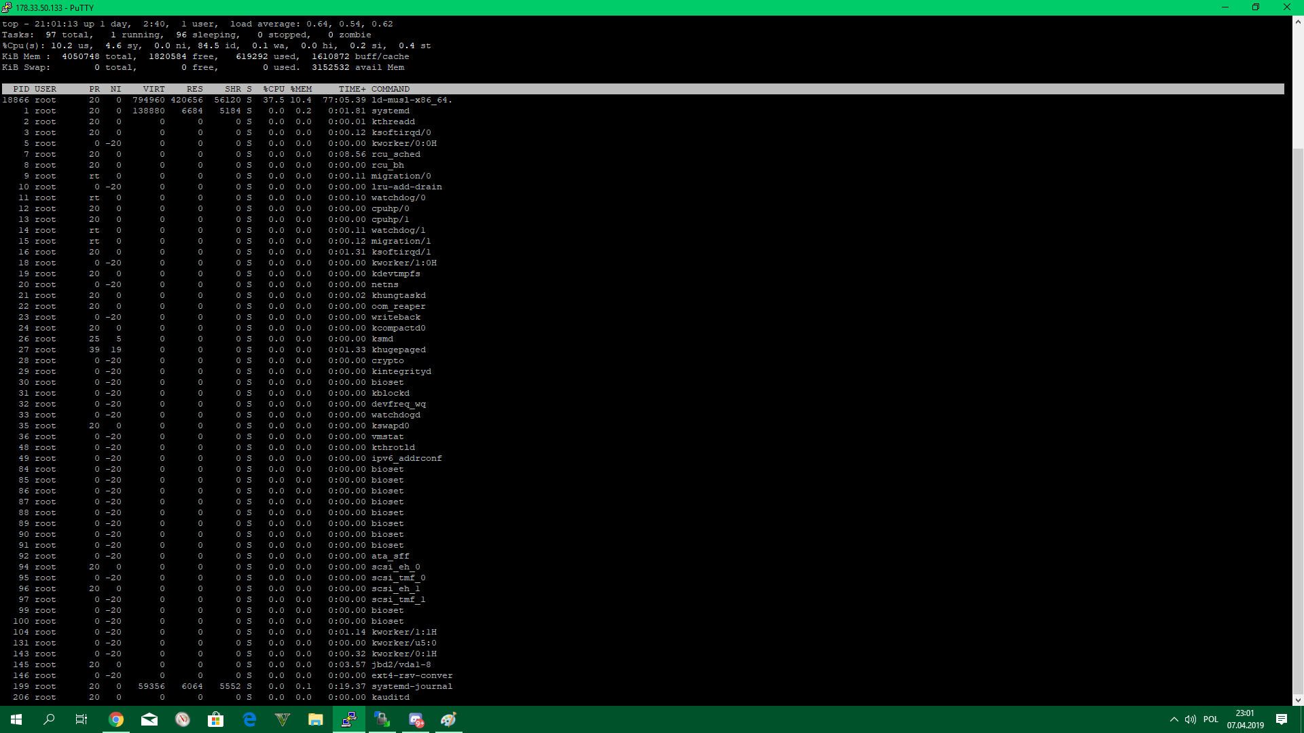Open Action Center notifications
This screenshot has width=1304, height=733.
(x=1282, y=719)
